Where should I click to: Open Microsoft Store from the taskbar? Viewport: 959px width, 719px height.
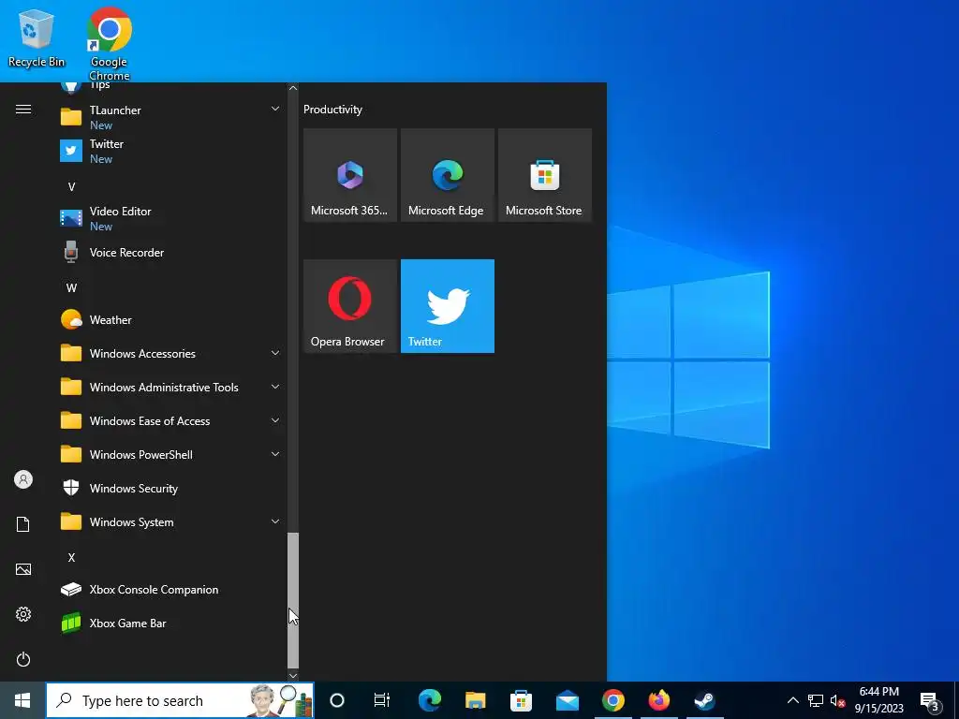(x=521, y=700)
